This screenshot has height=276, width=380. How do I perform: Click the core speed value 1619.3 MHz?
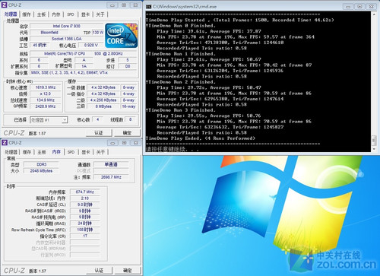46,87
